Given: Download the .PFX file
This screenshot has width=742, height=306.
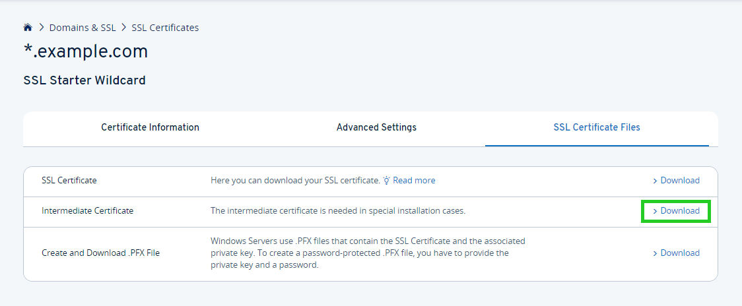Looking at the screenshot, I should 677,253.
